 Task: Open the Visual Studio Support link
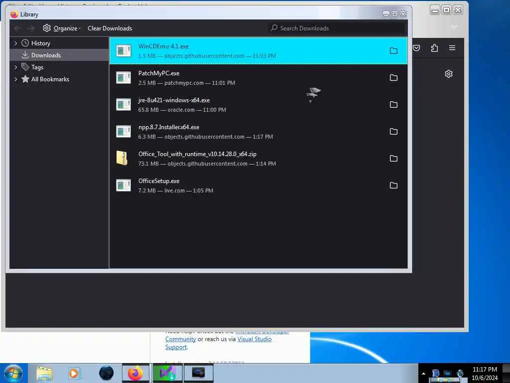point(218,343)
